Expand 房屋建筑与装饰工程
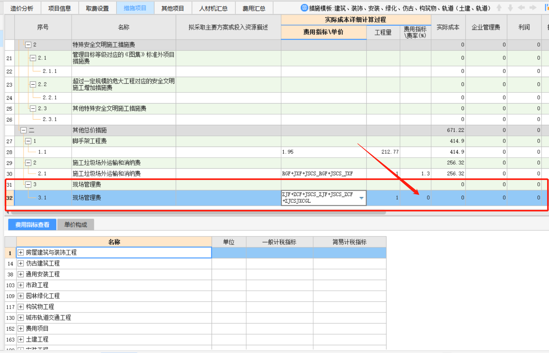Screen dimensions: 549x353 point(21,253)
